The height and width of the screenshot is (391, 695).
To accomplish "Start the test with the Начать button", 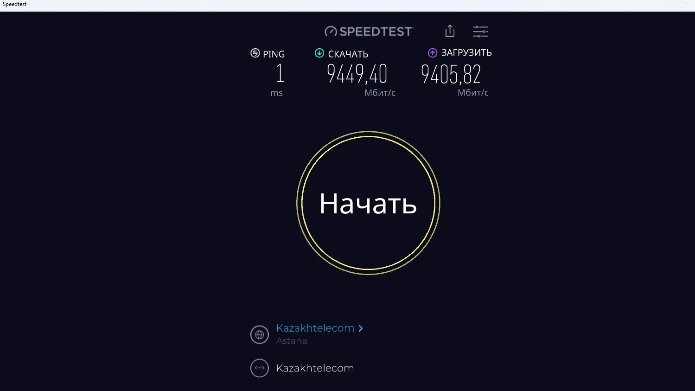I will pos(368,203).
